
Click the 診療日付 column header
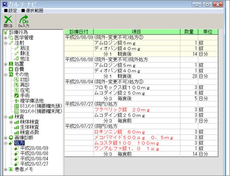click(79, 32)
